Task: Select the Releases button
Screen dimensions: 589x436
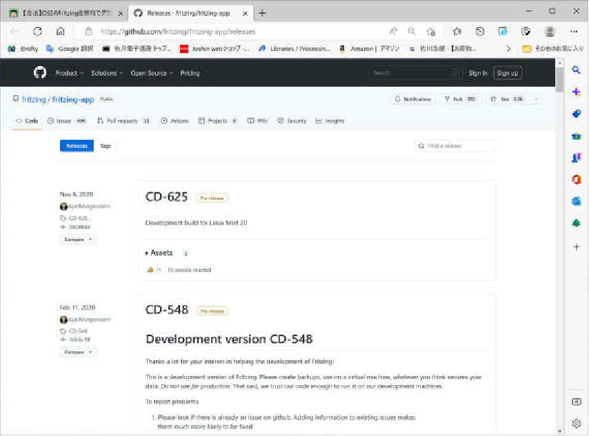Action: click(x=77, y=145)
